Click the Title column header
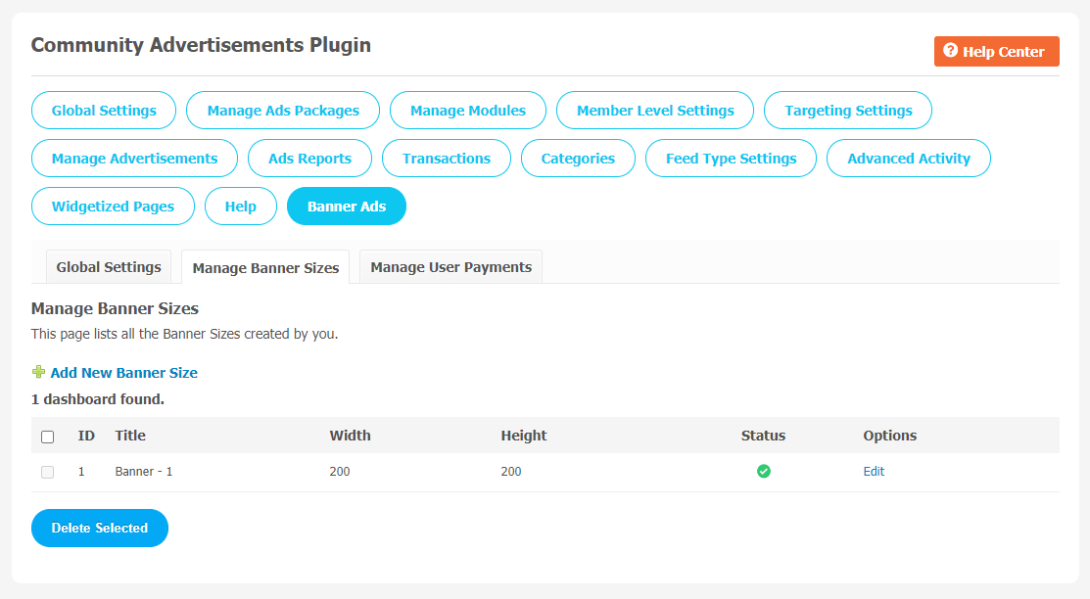This screenshot has width=1090, height=599. [130, 436]
